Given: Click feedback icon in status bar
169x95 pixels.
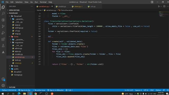Looking at the screenshot, I should click(x=164, y=90).
